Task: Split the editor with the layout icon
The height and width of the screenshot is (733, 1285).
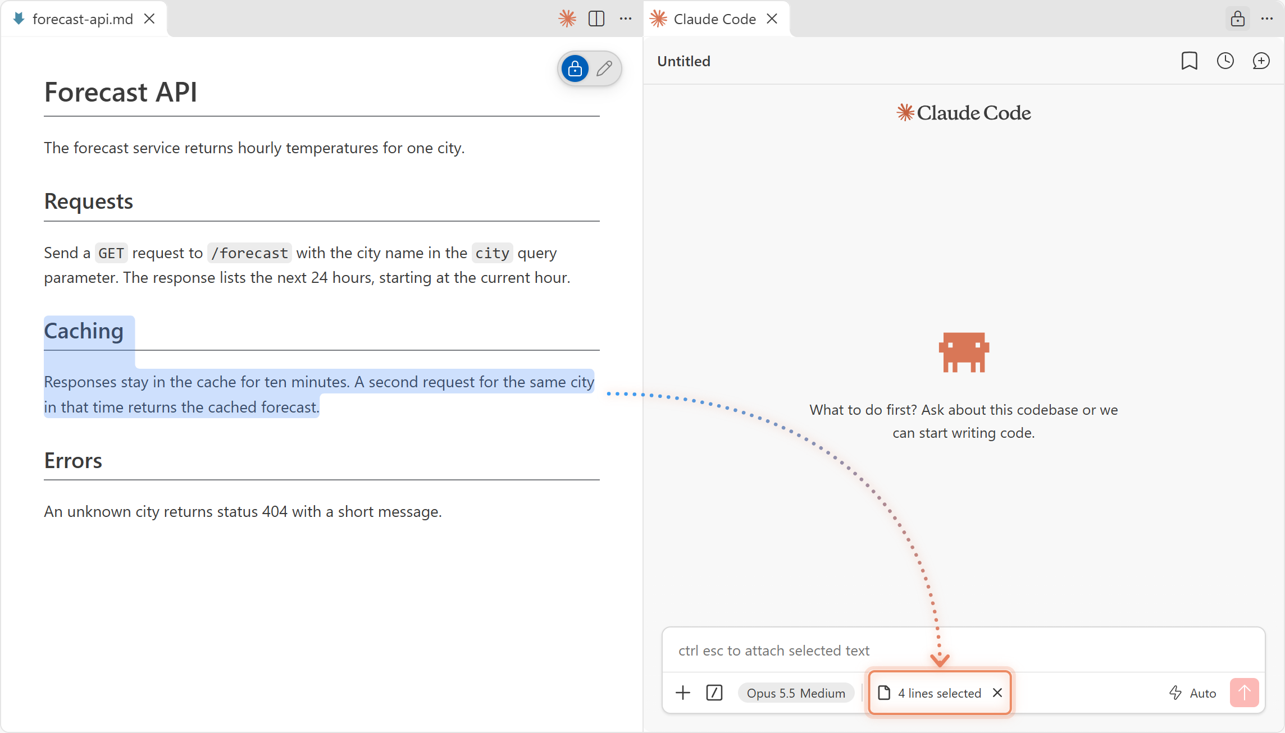Action: (x=596, y=19)
